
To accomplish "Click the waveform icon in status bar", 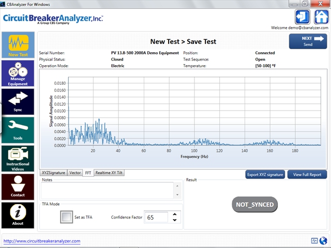I will (314, 241).
